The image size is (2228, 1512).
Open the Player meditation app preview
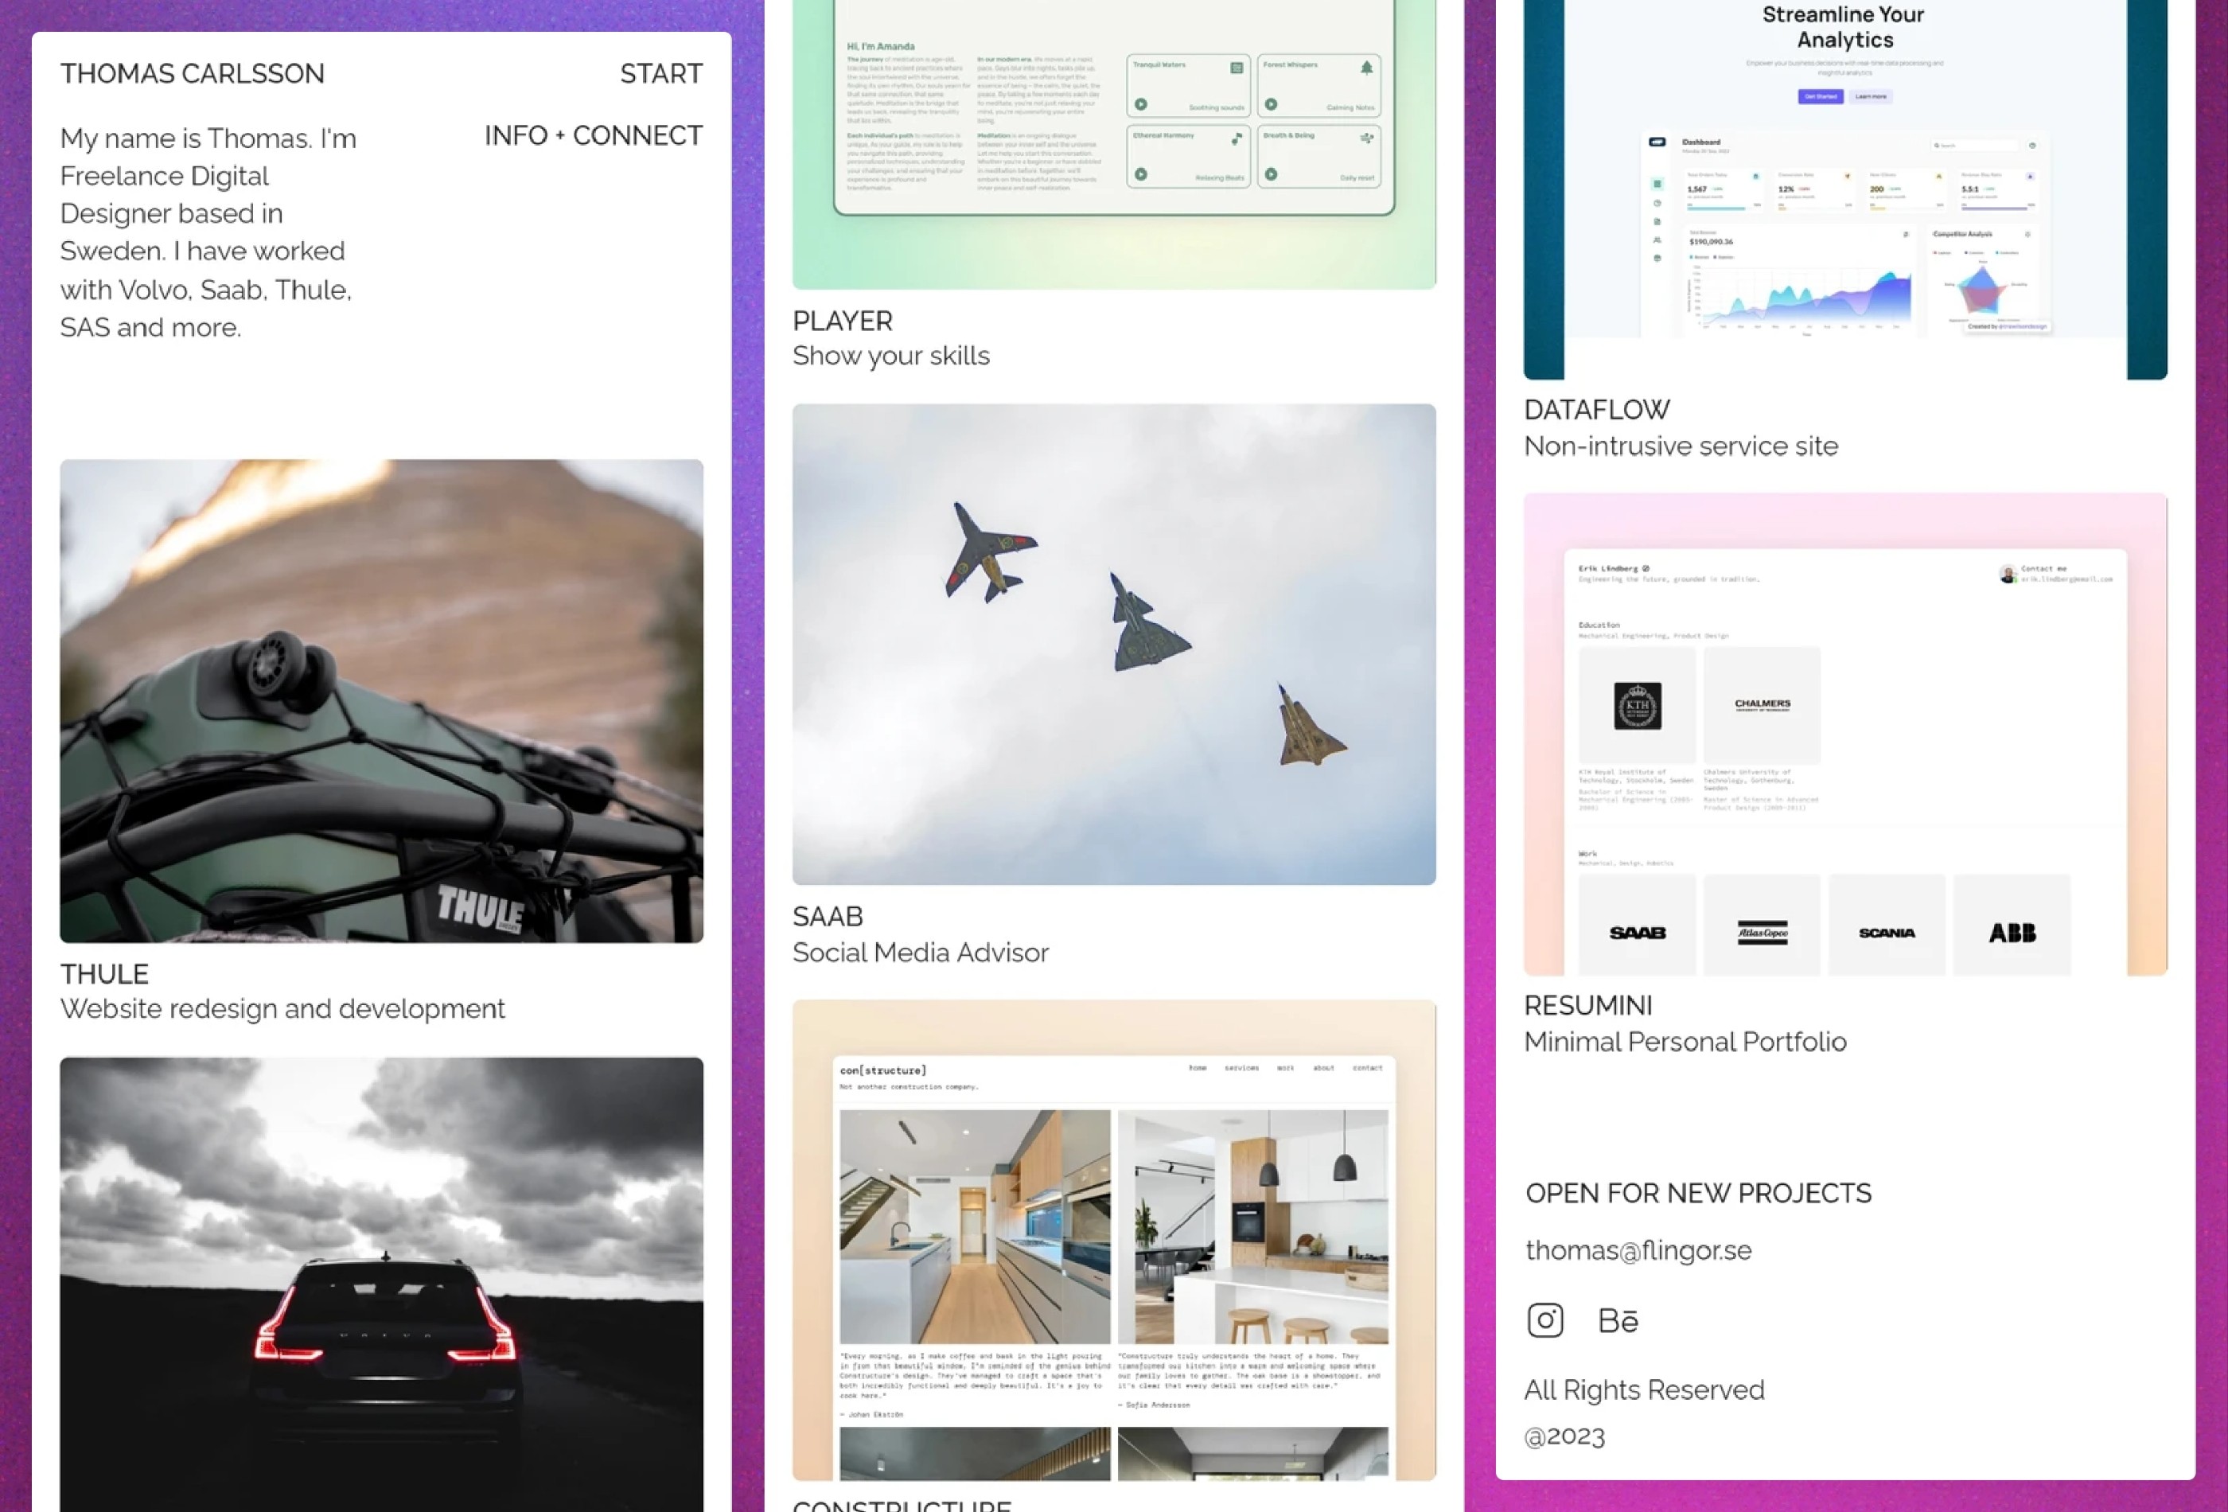(1114, 144)
